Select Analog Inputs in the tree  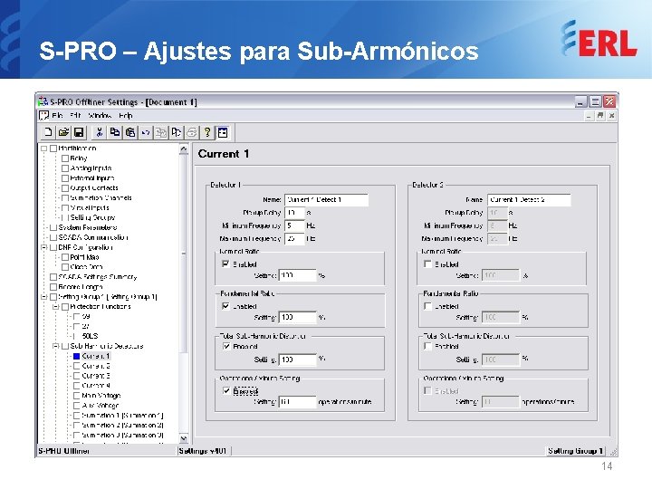tap(91, 168)
